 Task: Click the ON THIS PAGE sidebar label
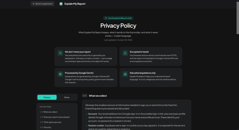[x=45, y=107]
